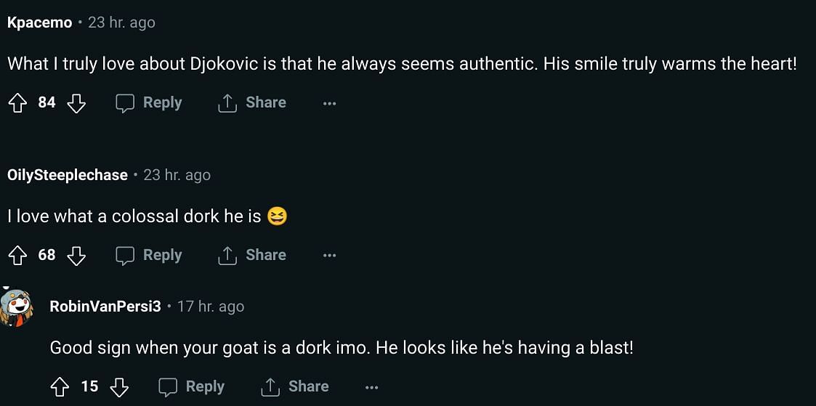
Task: Upvote RobinVanPersi3's reply
Action: pos(60,387)
